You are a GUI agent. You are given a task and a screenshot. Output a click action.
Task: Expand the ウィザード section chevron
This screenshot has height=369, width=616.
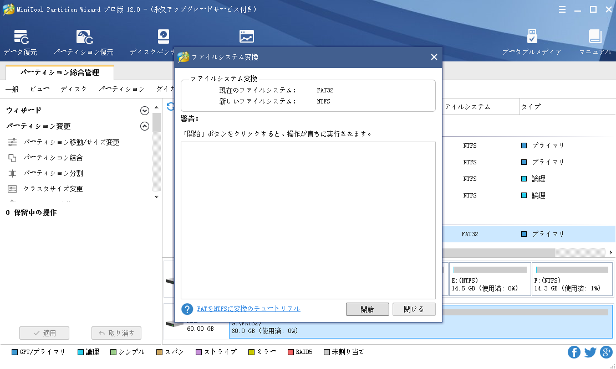pos(145,111)
